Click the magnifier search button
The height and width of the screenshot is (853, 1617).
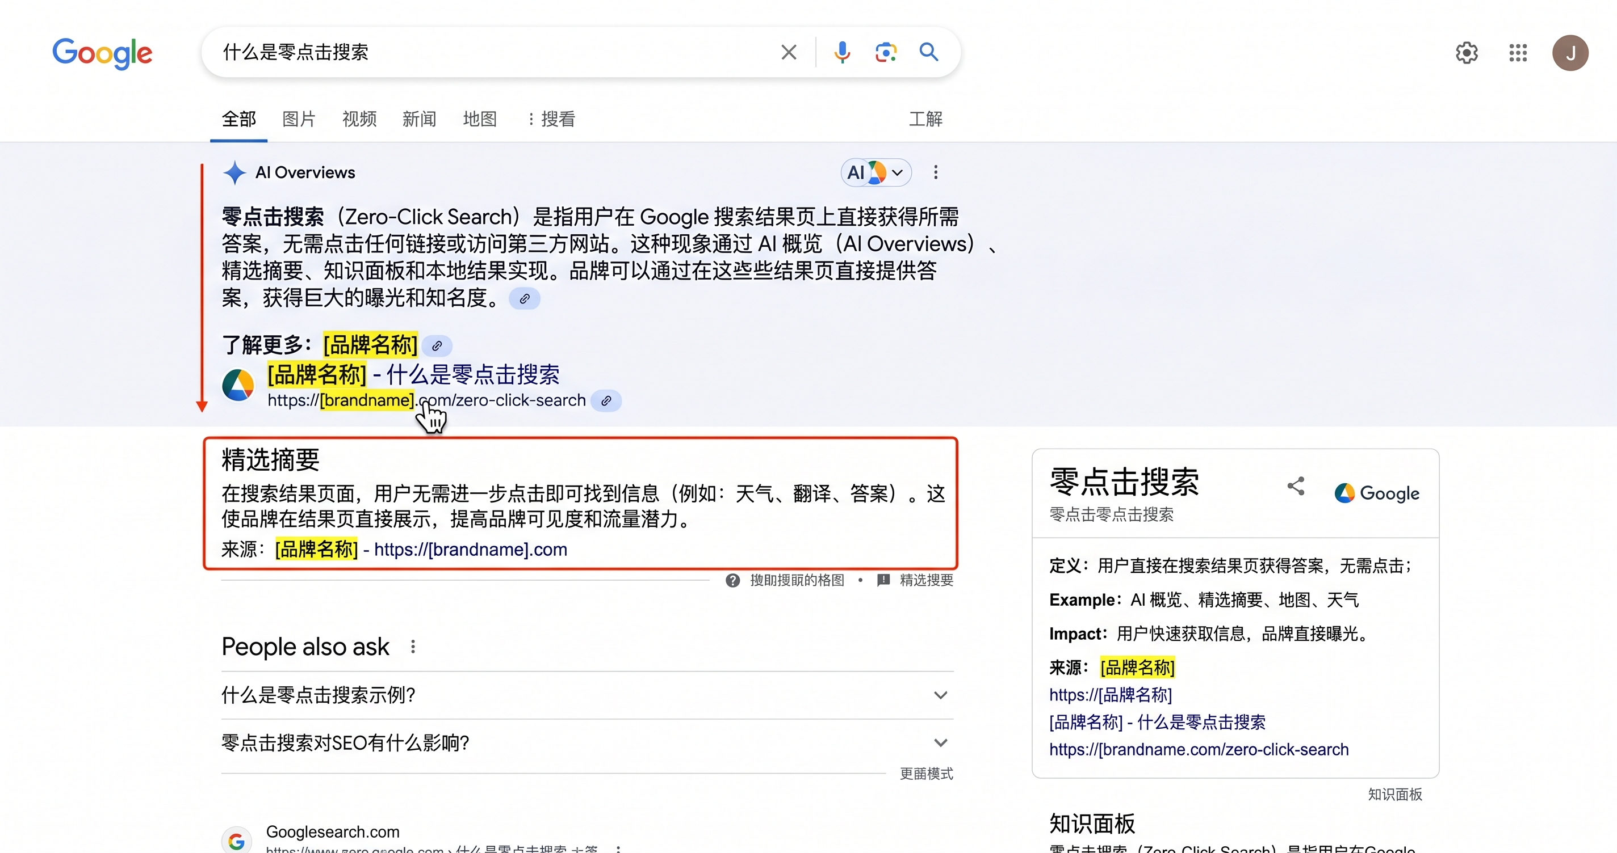pos(929,52)
